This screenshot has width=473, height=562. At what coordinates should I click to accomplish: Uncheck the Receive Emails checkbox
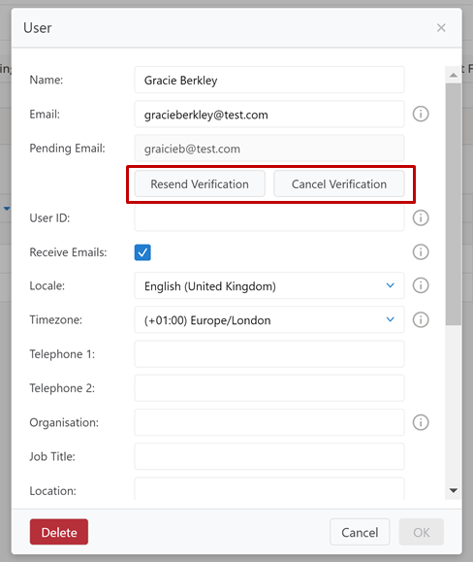(x=142, y=252)
